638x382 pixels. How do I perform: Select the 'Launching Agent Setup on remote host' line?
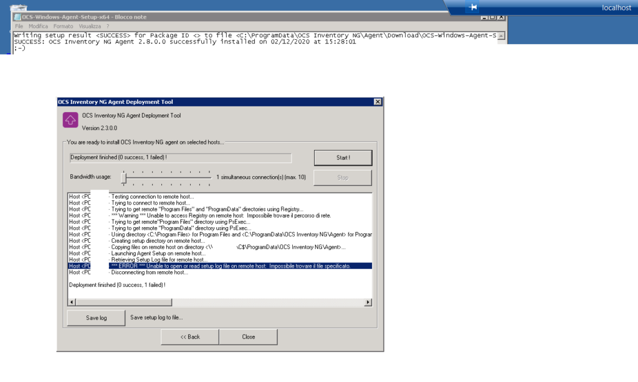[220, 253]
